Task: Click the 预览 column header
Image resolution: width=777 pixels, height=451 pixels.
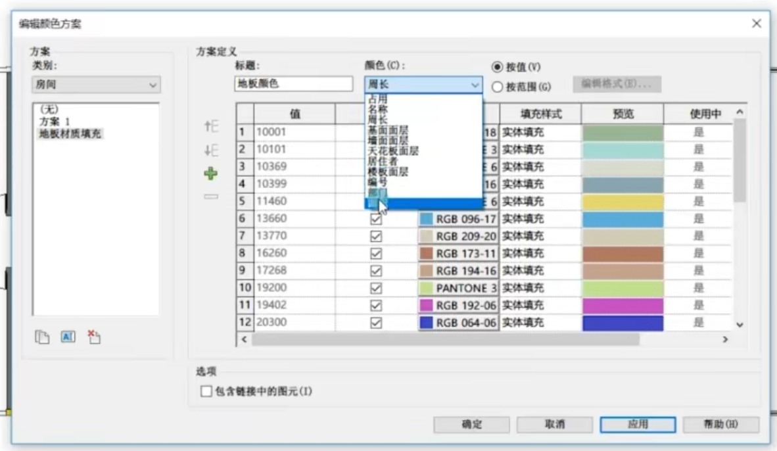Action: coord(623,114)
